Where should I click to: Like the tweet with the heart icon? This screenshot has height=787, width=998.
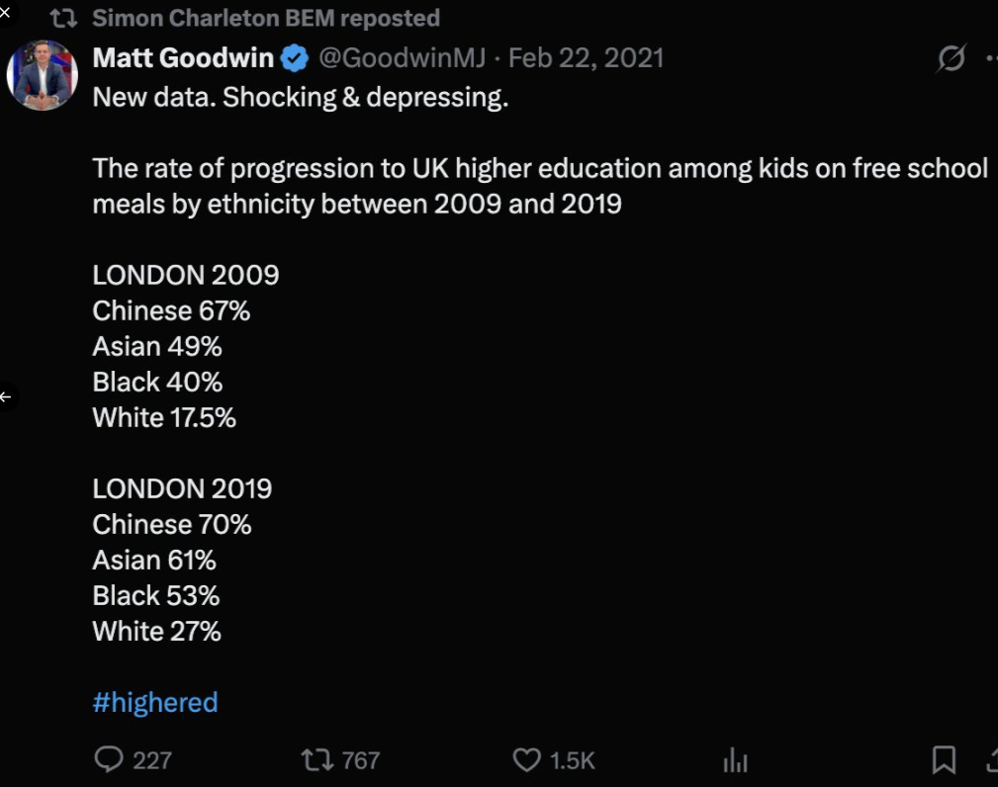[526, 759]
